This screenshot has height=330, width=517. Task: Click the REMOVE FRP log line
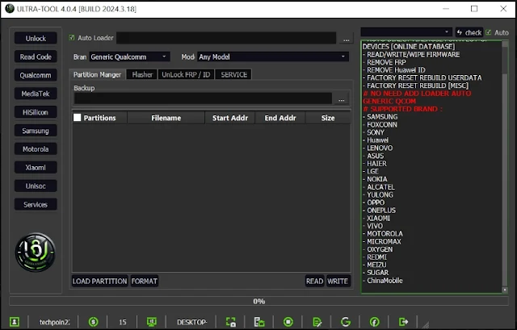click(x=386, y=62)
